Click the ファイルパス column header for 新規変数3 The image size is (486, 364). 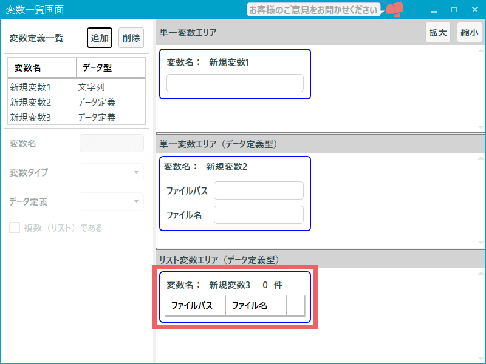pyautogui.click(x=195, y=305)
